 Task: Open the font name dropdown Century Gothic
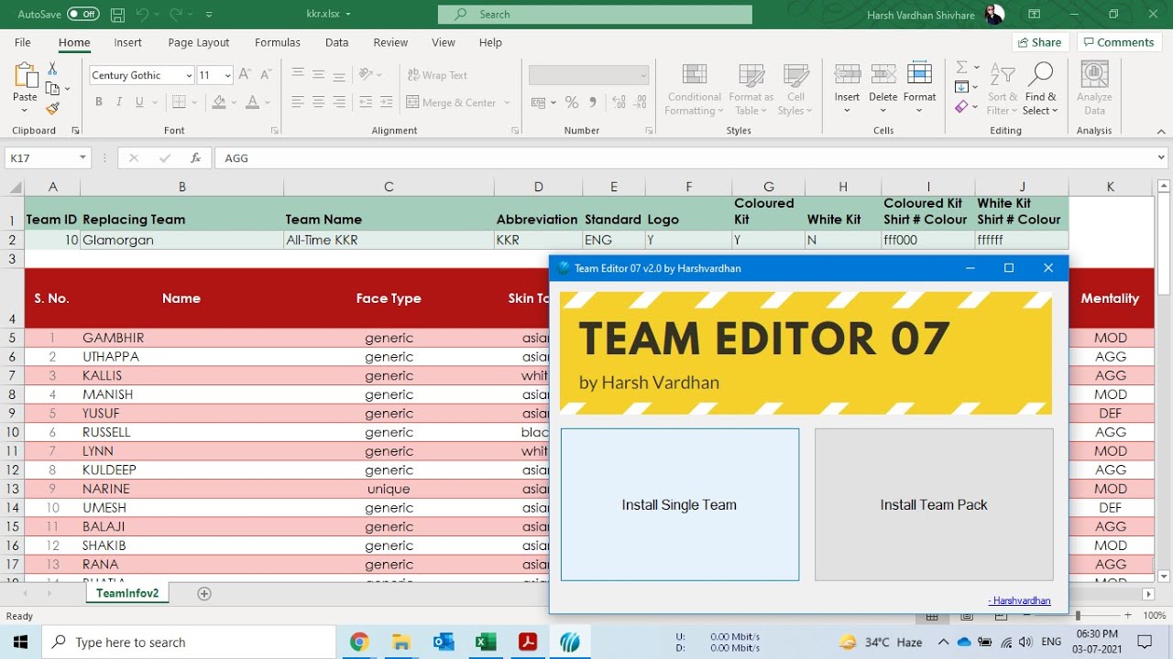coord(189,76)
